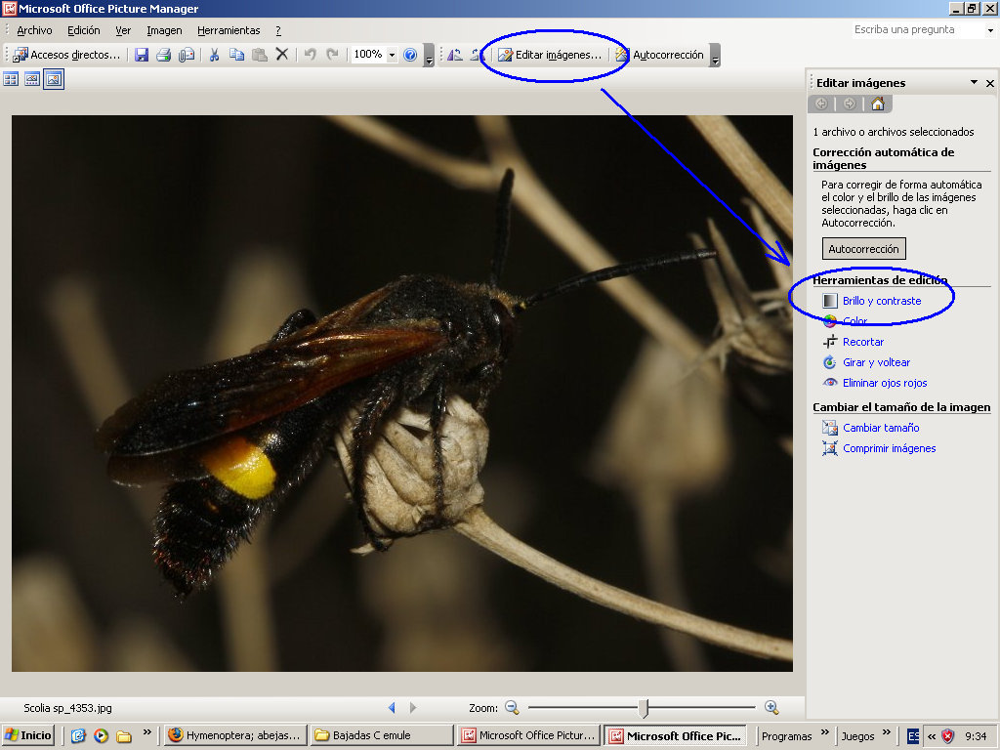Go to previous image with the blue left arrow

pos(392,708)
